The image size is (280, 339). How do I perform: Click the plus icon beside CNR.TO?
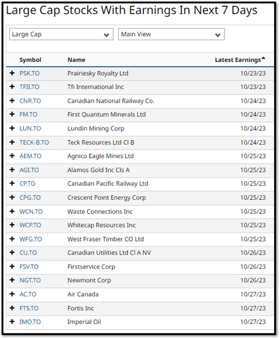pyautogui.click(x=12, y=101)
